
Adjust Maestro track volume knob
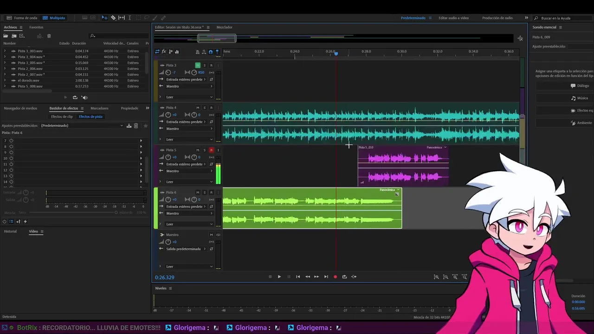[168, 242]
